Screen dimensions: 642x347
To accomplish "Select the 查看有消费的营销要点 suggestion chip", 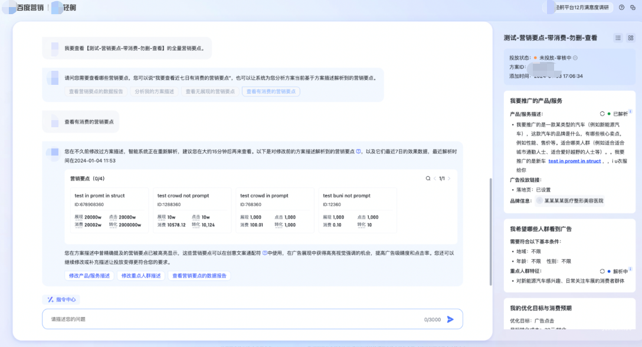I will 271,91.
